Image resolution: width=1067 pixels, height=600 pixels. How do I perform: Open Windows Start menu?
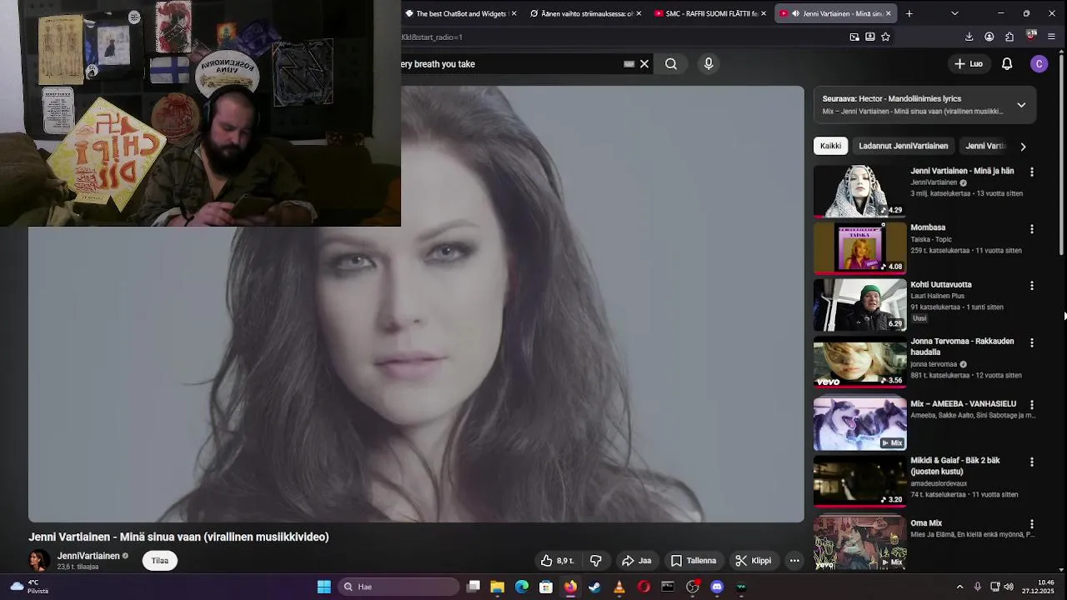tap(324, 587)
